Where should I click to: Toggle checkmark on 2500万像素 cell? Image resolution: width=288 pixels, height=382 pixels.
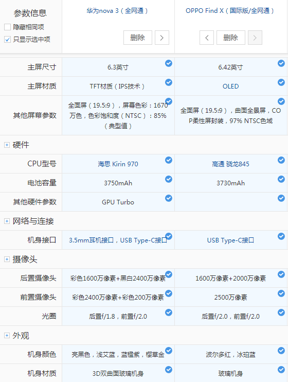(x=281, y=293)
